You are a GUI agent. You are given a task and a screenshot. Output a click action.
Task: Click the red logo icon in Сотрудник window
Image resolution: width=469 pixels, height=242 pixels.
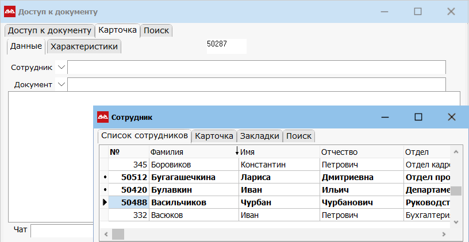tap(102, 117)
